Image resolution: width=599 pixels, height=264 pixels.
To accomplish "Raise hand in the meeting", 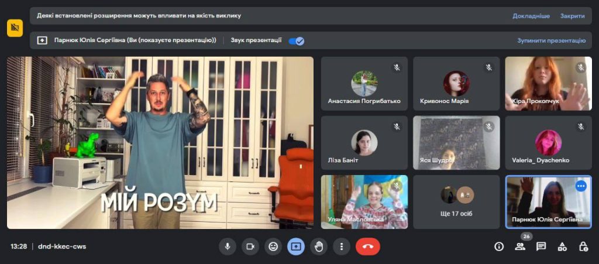I will click(x=319, y=246).
